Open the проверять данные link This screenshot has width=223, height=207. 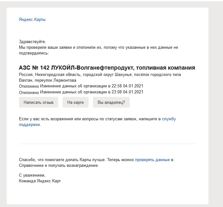152,160
